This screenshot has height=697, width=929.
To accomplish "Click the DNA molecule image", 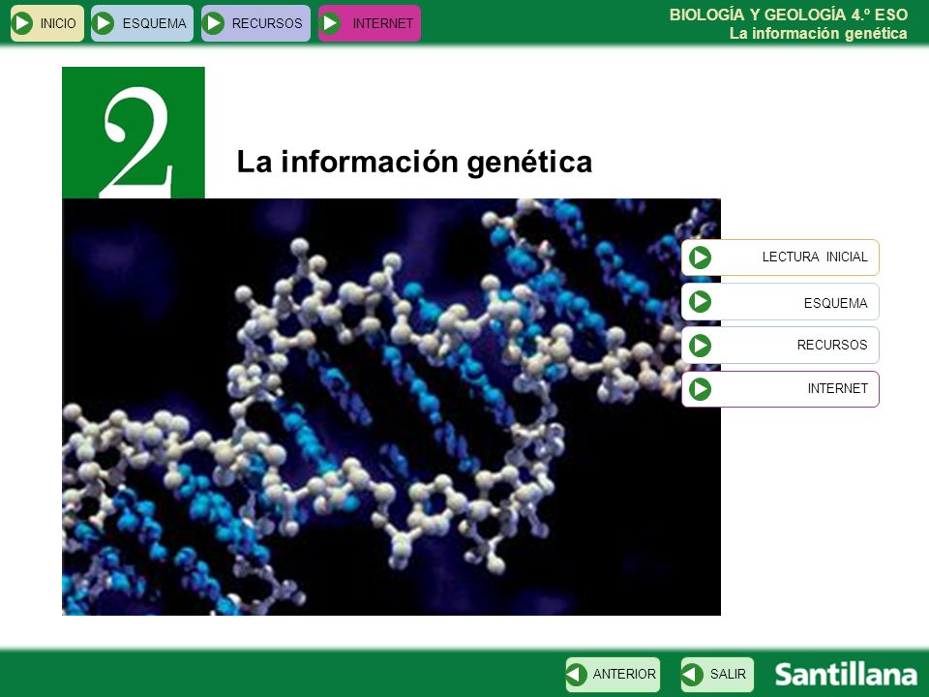I will tap(391, 408).
